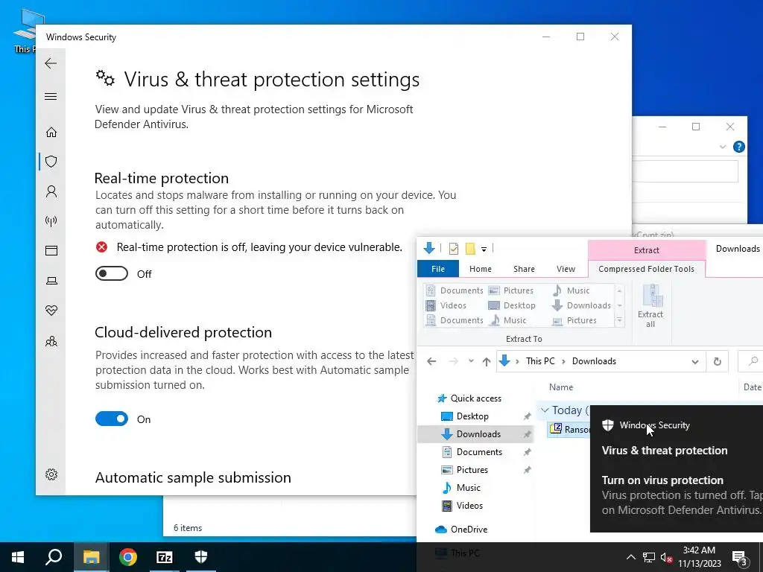Click Extract all in the ribbon
This screenshot has width=763, height=572.
[650, 306]
